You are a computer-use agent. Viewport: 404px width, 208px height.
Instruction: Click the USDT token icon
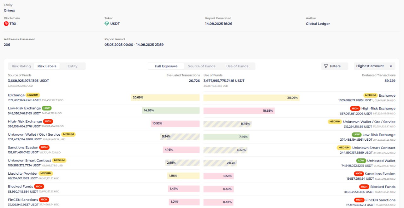click(x=107, y=24)
